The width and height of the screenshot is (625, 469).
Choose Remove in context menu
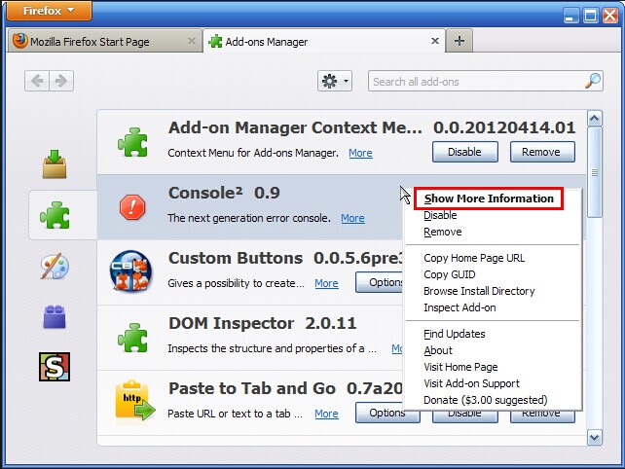click(x=442, y=232)
